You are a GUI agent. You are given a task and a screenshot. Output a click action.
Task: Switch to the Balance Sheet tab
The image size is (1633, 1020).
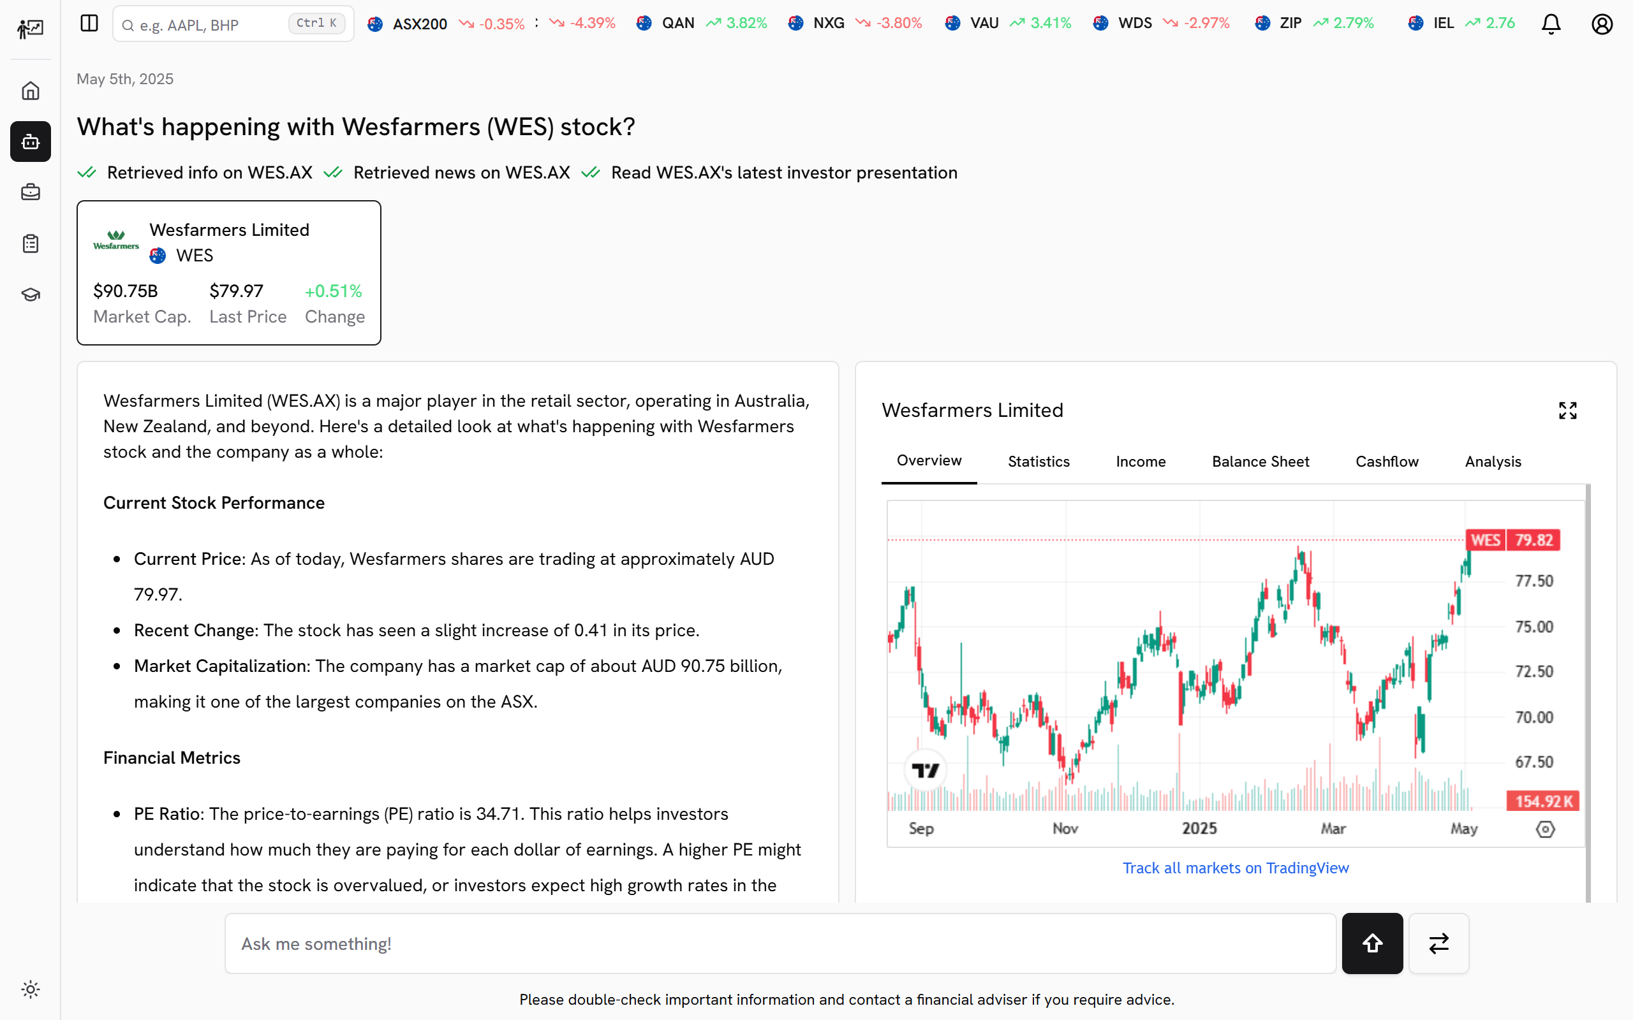pyautogui.click(x=1260, y=462)
